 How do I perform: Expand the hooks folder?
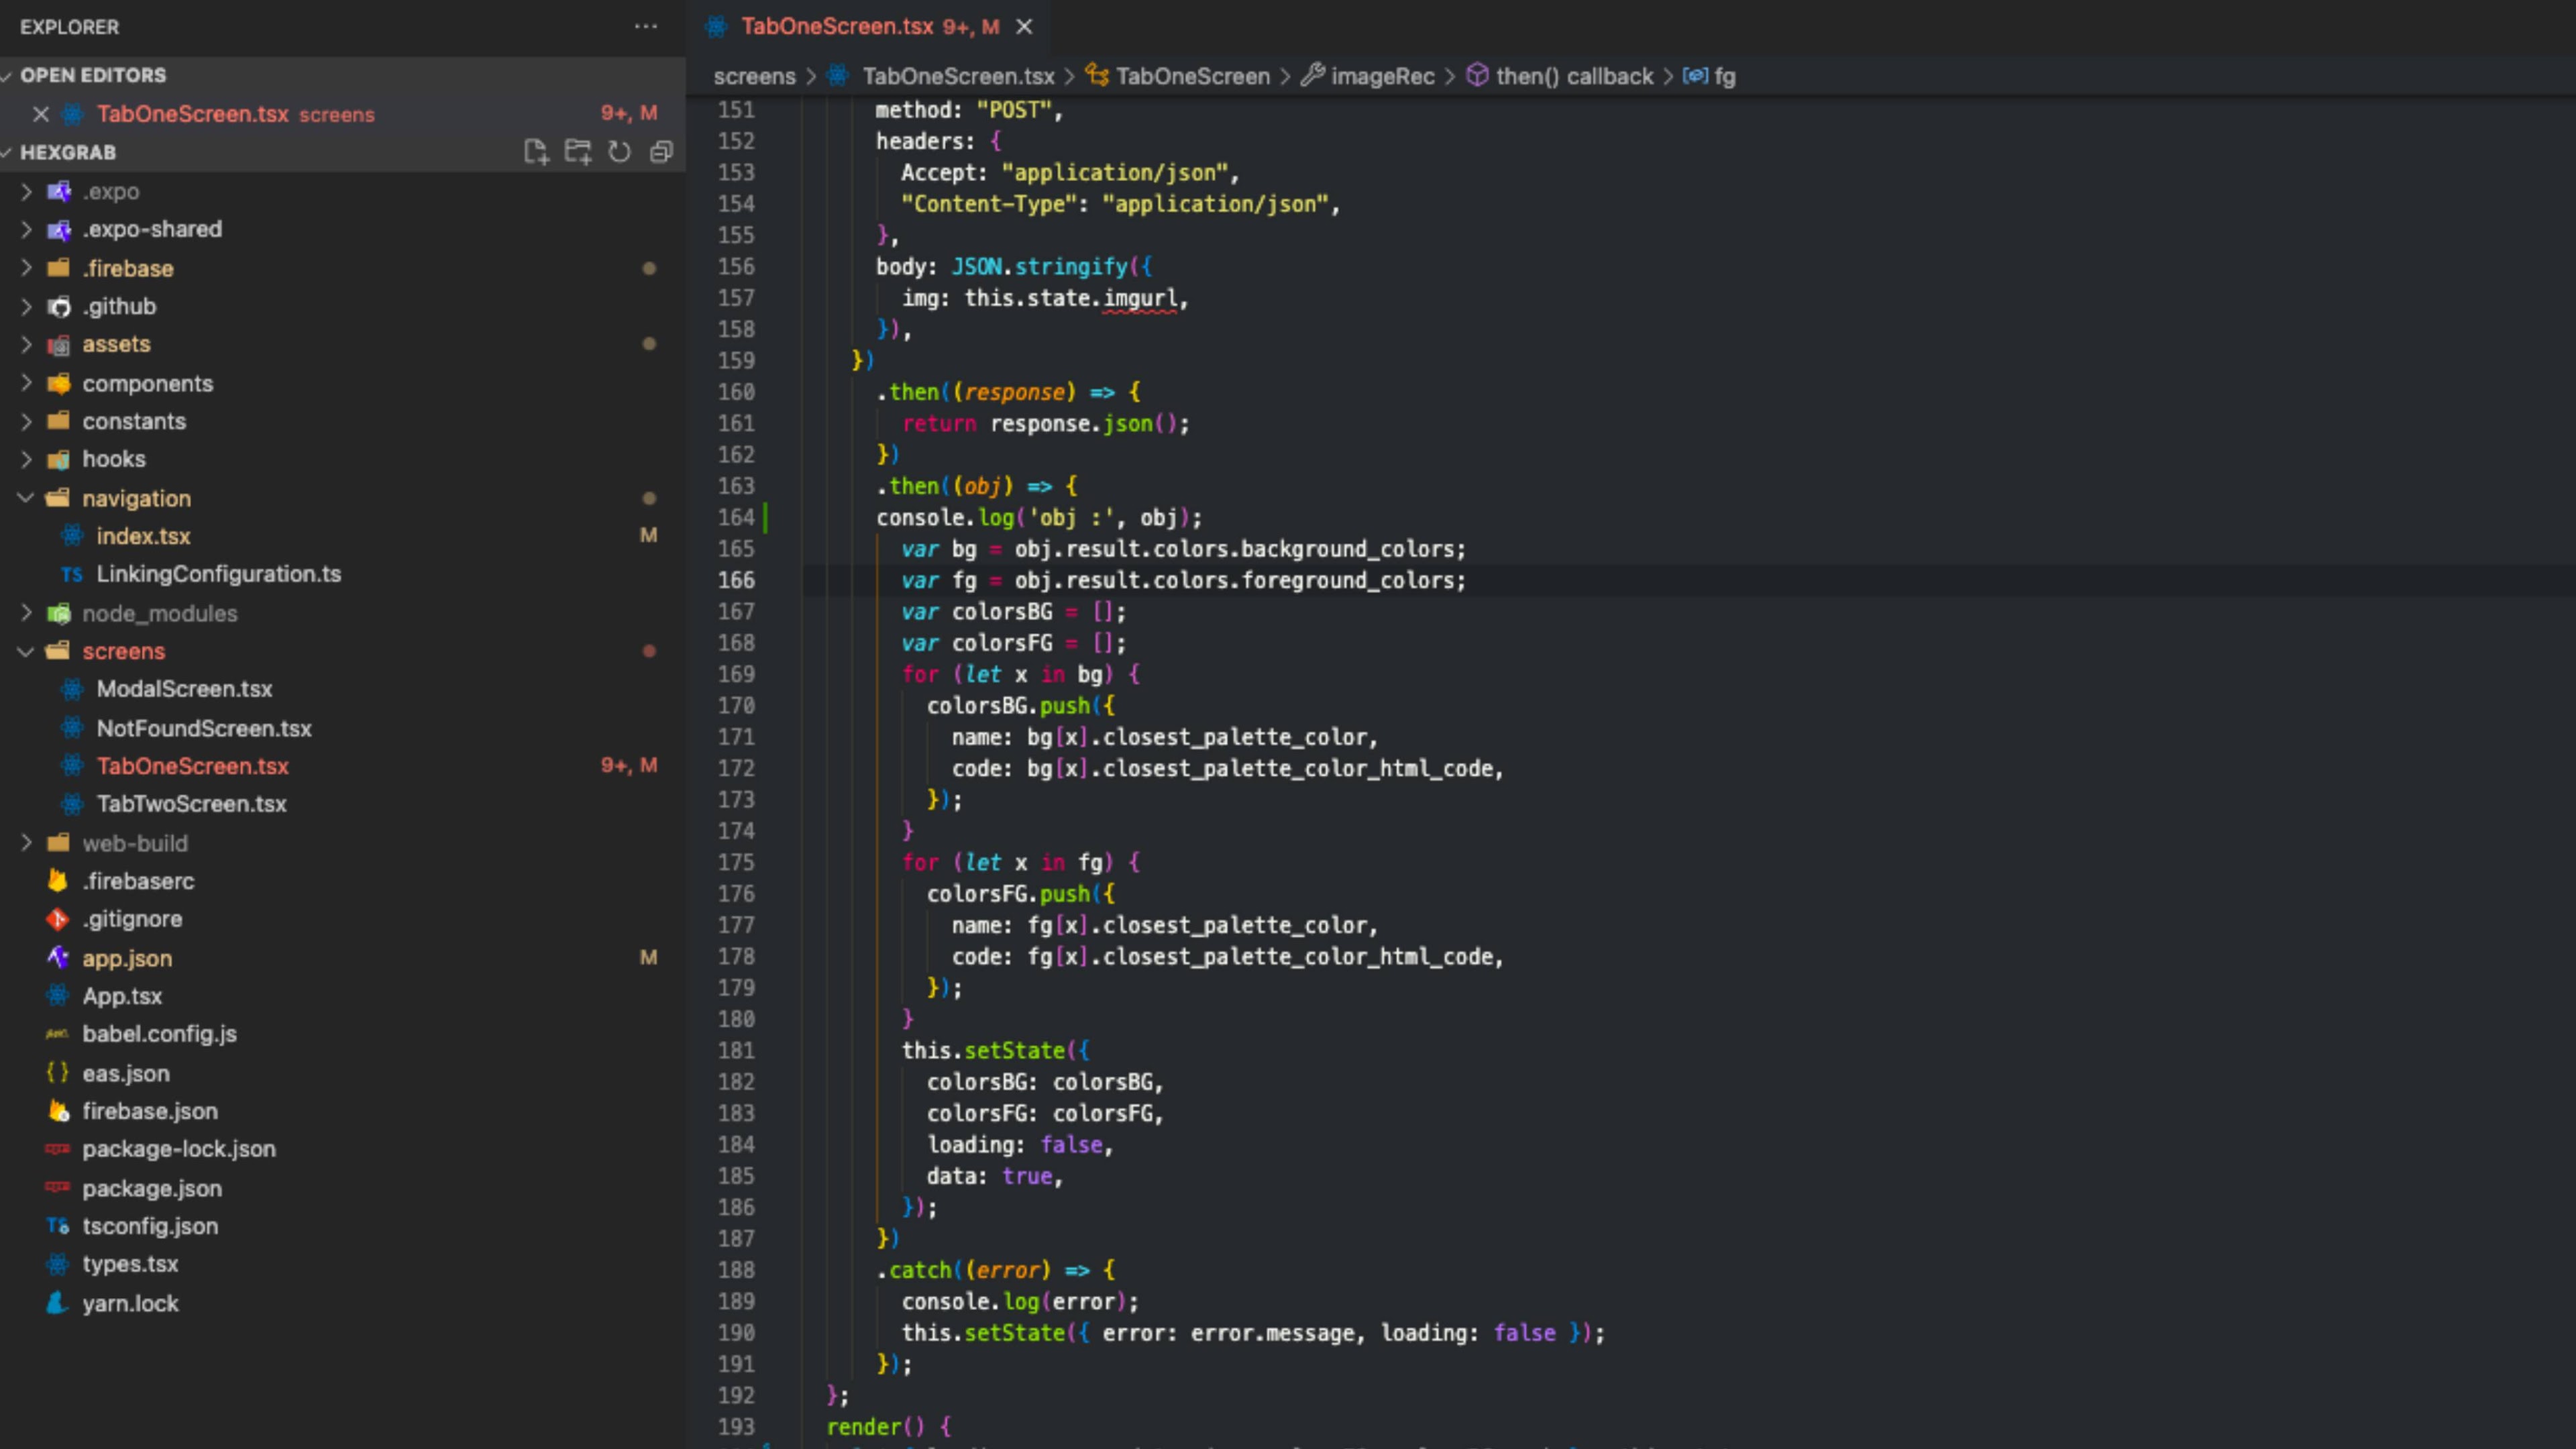tap(26, 459)
